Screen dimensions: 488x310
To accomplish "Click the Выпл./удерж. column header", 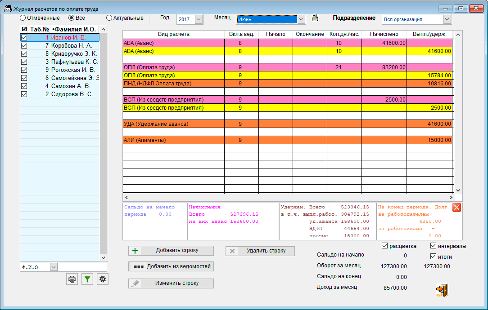I will [429, 34].
